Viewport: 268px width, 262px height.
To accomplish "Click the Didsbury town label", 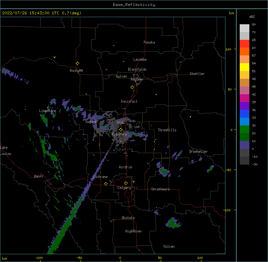I will (119, 134).
